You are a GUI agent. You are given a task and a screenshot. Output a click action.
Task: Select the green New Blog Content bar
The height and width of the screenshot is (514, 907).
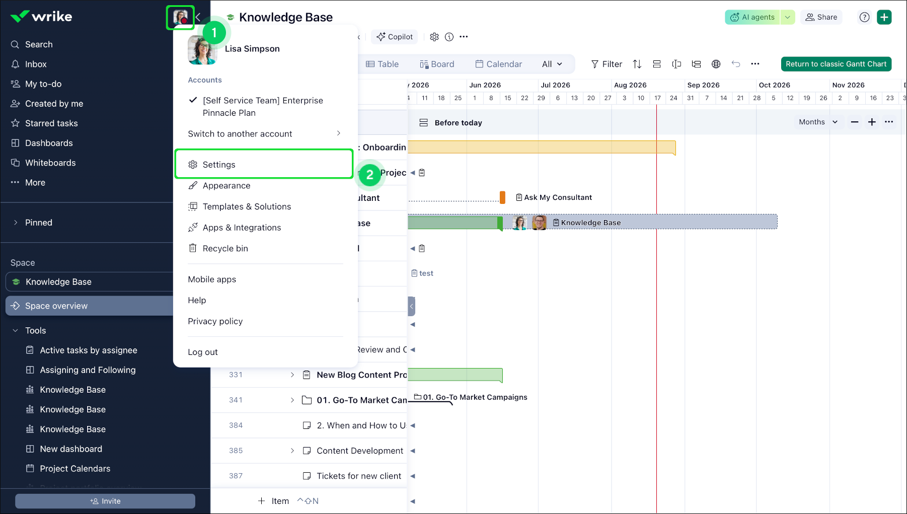point(455,375)
